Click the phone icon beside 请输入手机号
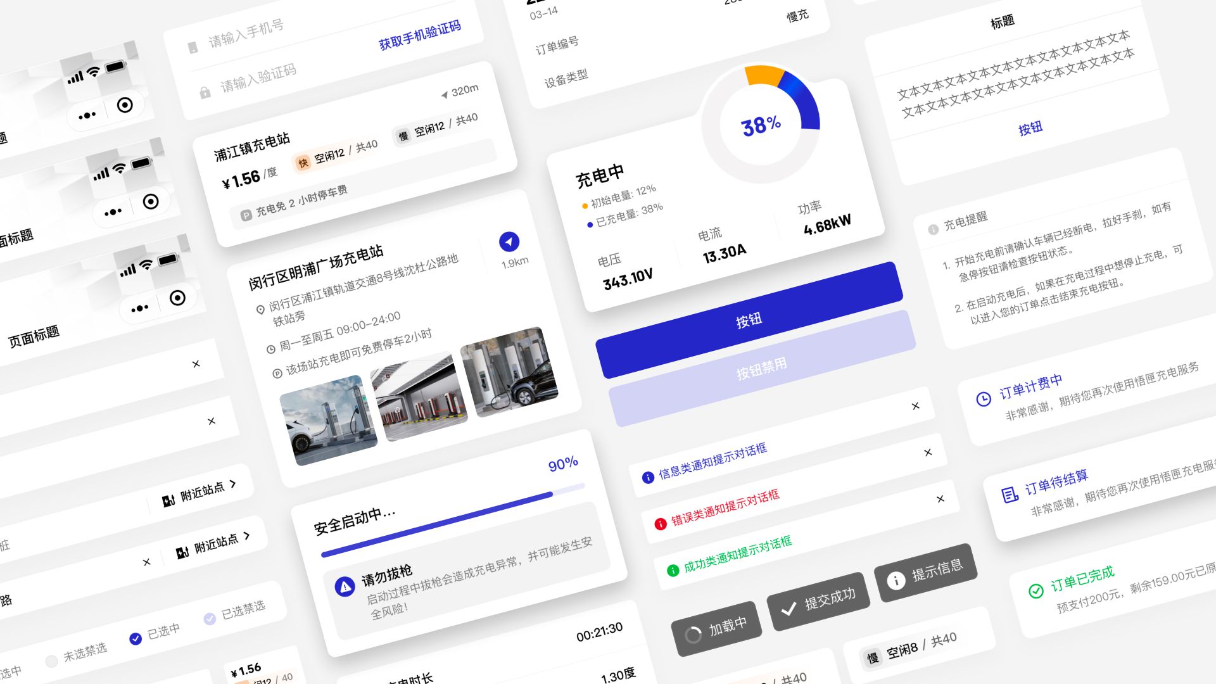Image resolution: width=1216 pixels, height=684 pixels. pyautogui.click(x=193, y=47)
